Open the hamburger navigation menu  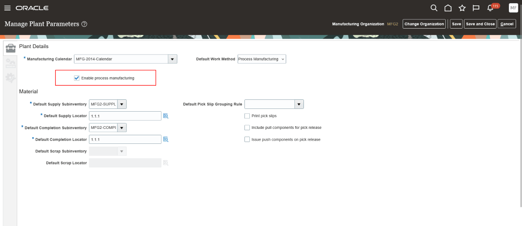(7, 8)
